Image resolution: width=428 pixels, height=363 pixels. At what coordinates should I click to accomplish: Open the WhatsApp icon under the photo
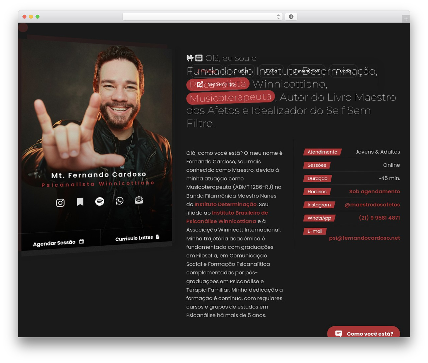[x=119, y=201]
